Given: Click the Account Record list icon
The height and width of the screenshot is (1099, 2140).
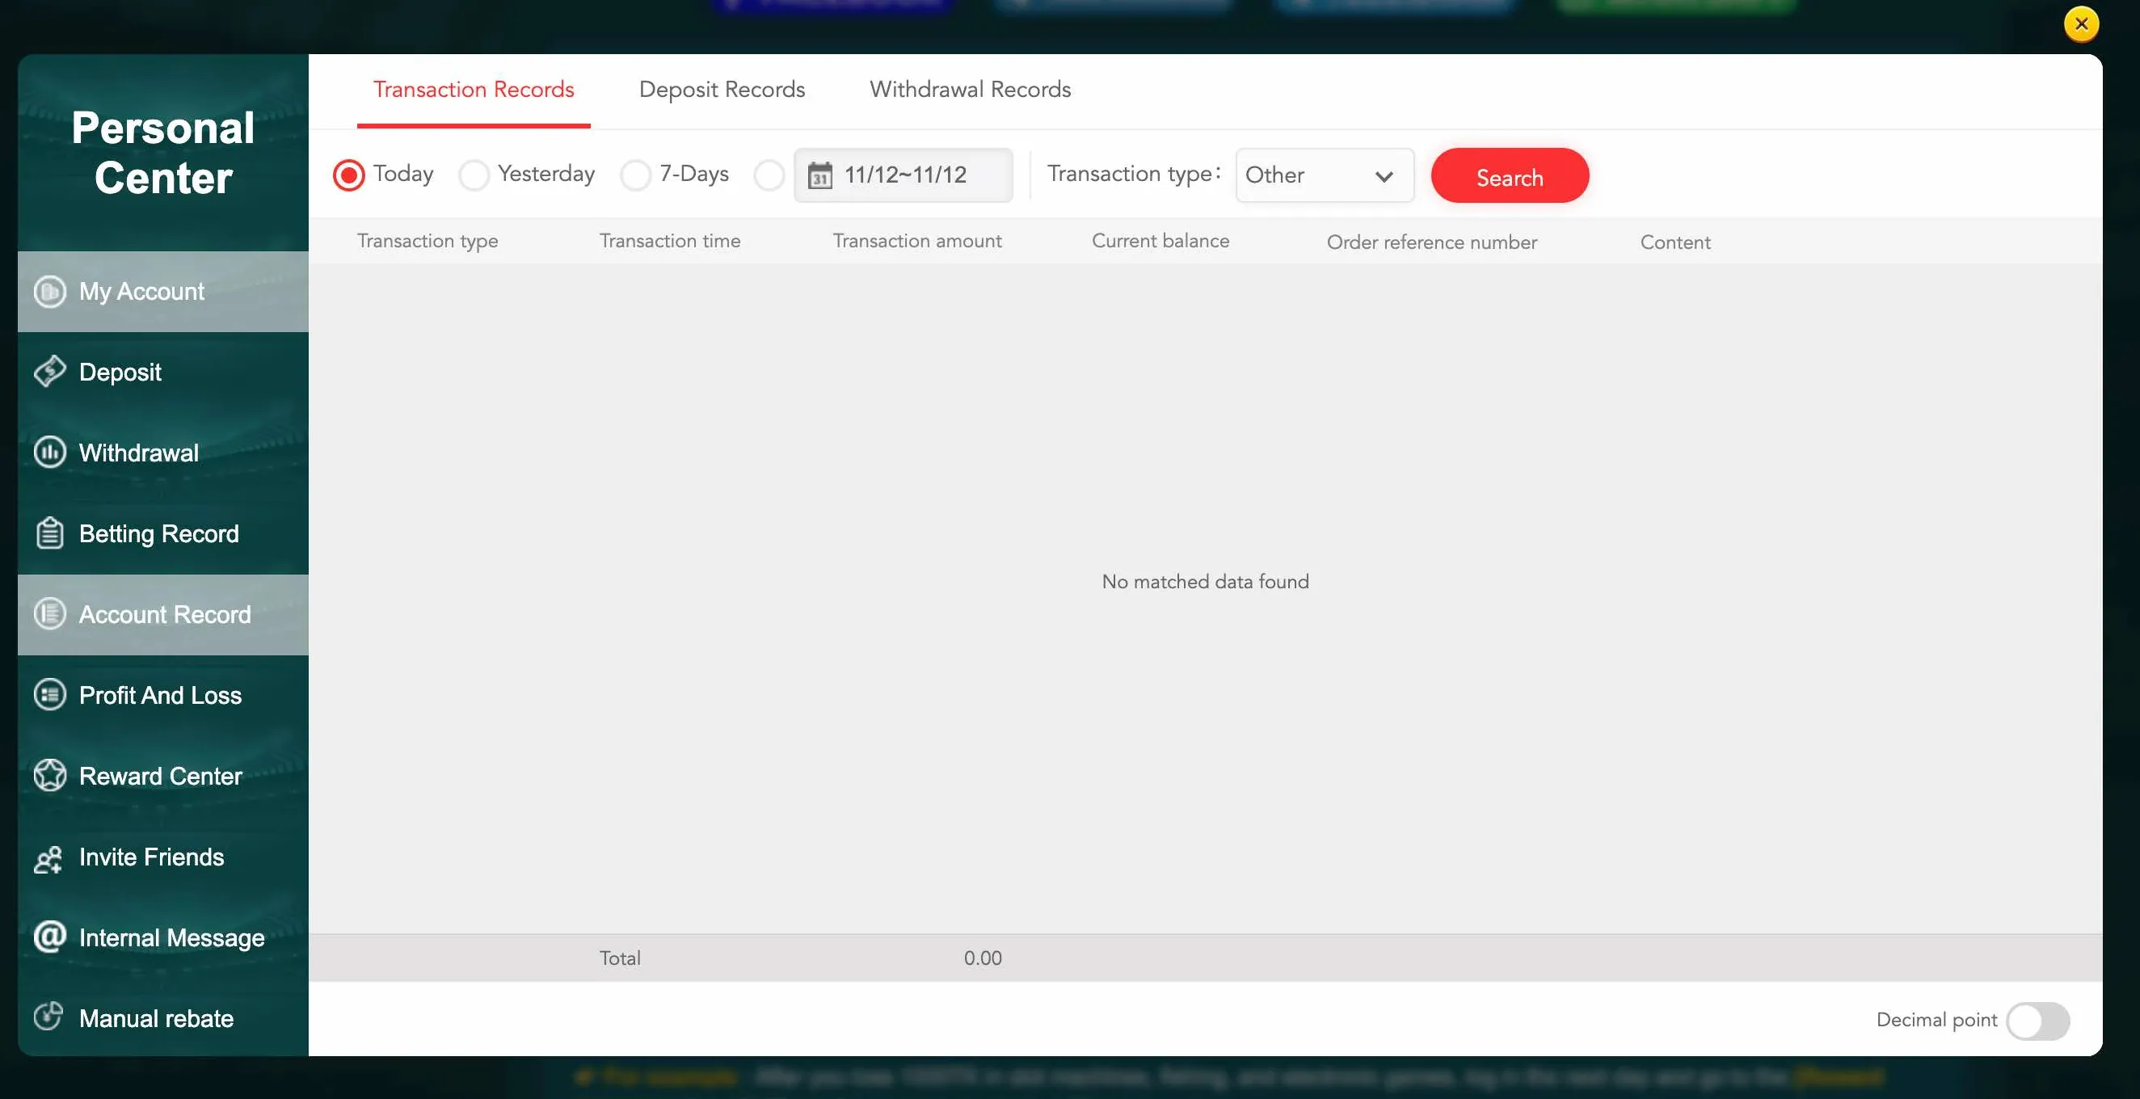Looking at the screenshot, I should (x=50, y=614).
